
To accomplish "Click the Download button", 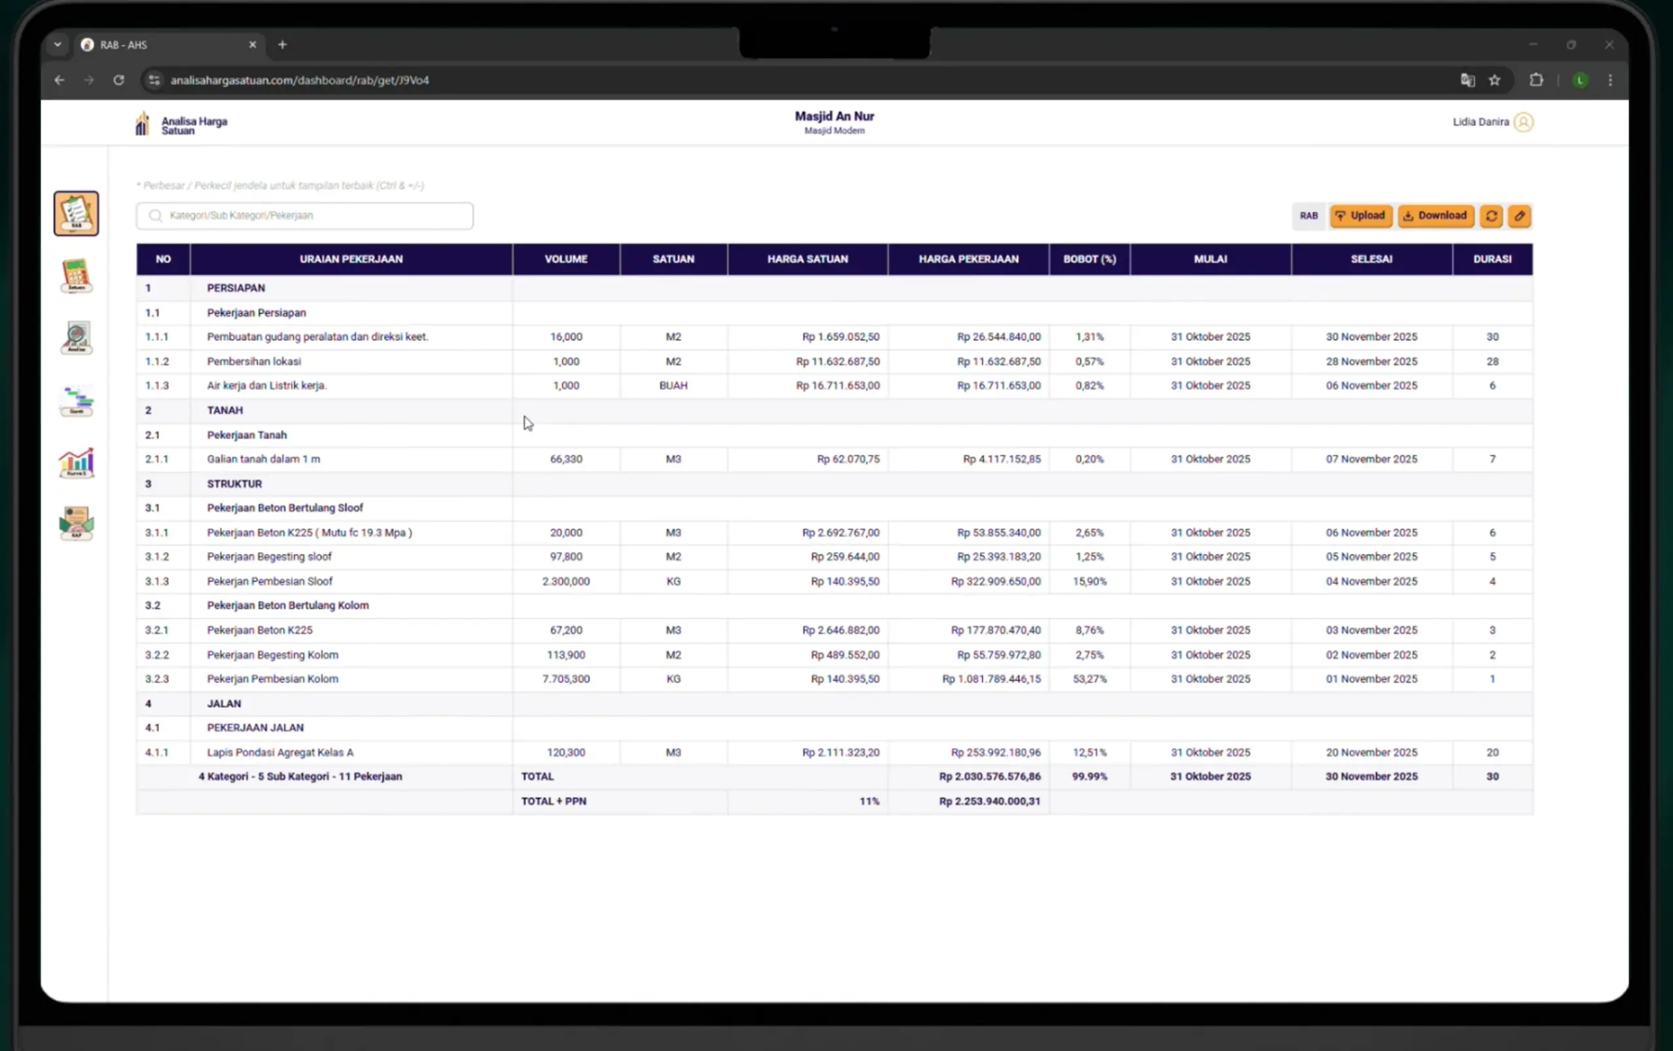I will pos(1435,216).
